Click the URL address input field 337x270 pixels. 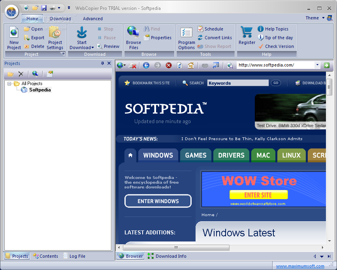point(275,65)
